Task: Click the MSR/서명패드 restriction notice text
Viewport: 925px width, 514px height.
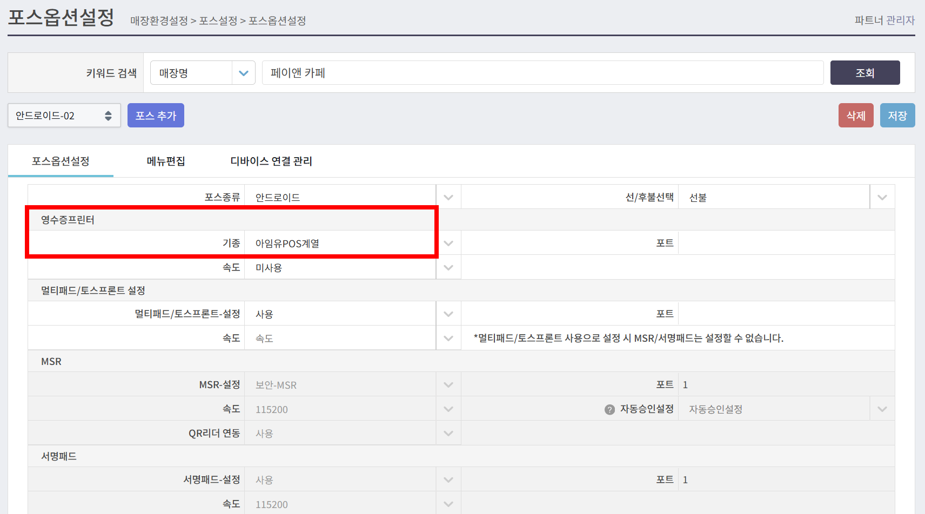Action: tap(628, 338)
